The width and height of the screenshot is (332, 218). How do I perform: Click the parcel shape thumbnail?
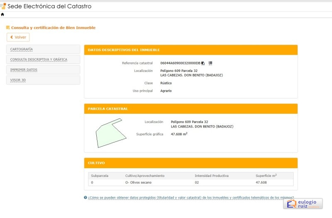111,133
